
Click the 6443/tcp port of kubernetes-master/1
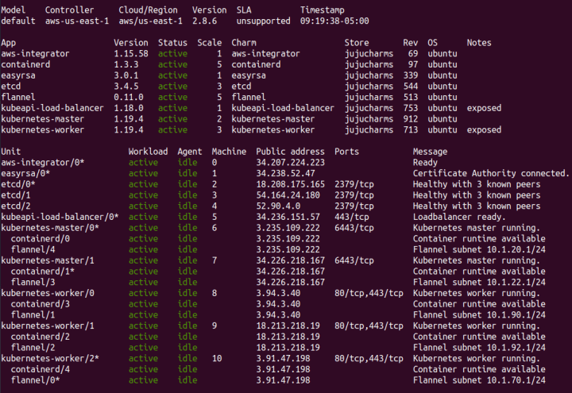tap(354, 260)
